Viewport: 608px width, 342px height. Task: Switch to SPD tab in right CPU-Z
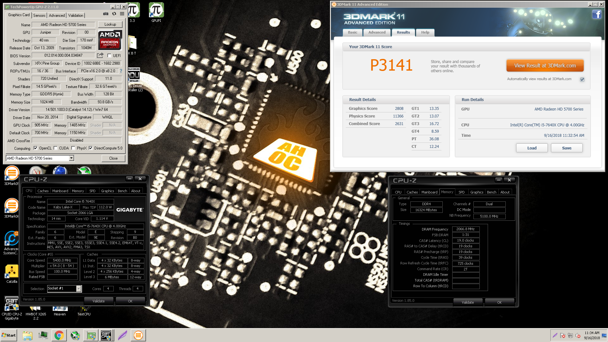[x=461, y=192]
